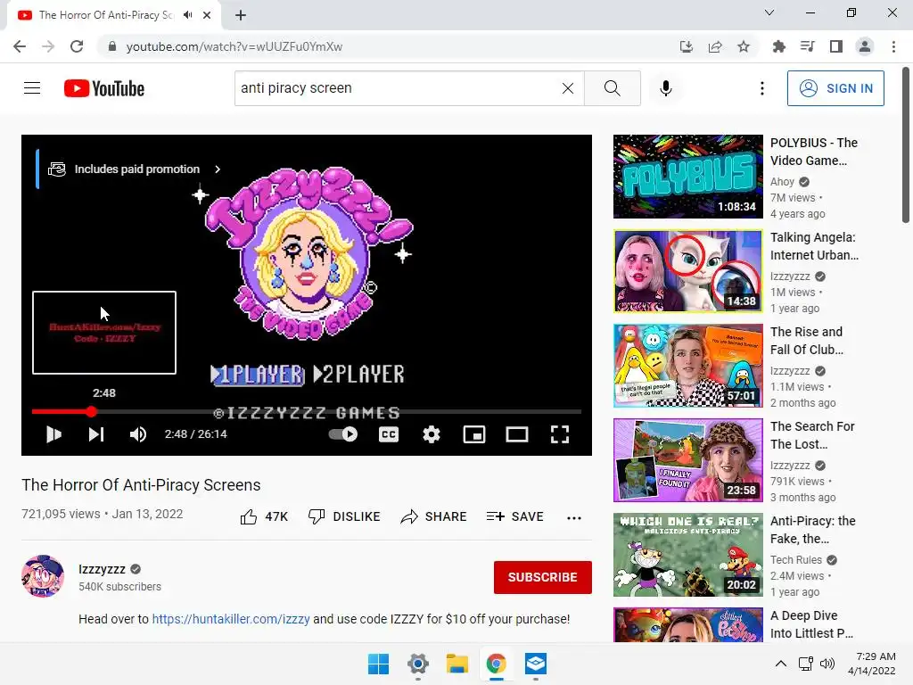
Task: Reload the page
Action: 77,46
